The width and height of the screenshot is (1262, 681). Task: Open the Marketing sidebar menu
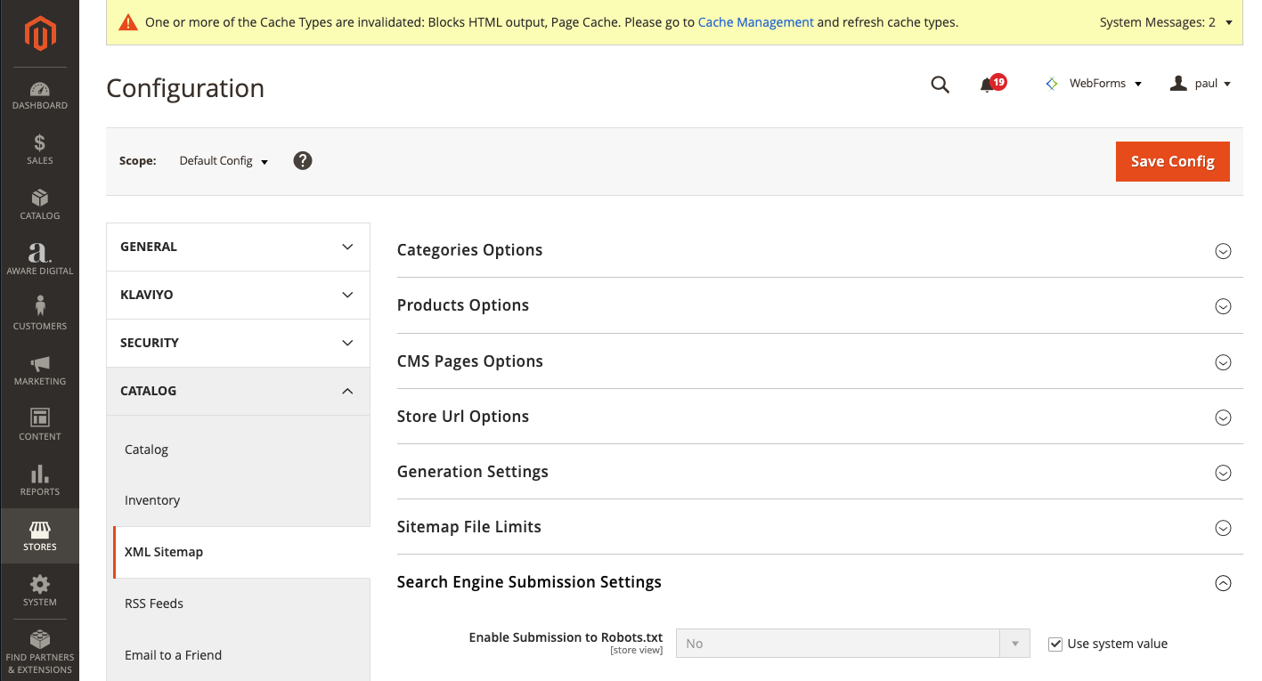coord(39,370)
